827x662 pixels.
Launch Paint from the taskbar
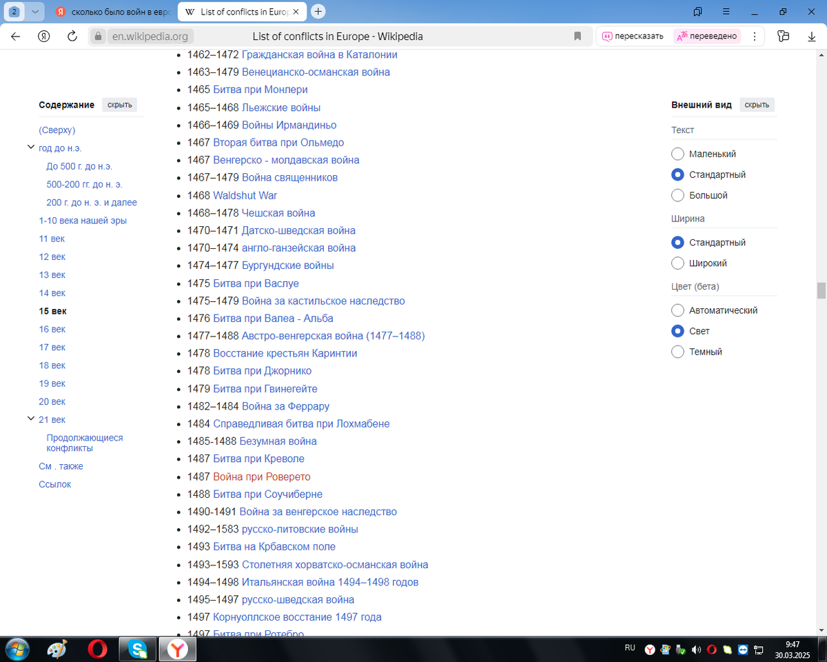click(x=58, y=650)
